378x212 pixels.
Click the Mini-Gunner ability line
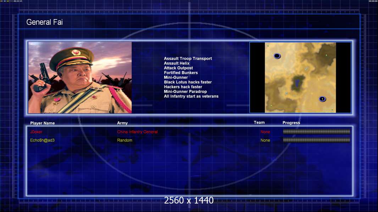(x=176, y=77)
